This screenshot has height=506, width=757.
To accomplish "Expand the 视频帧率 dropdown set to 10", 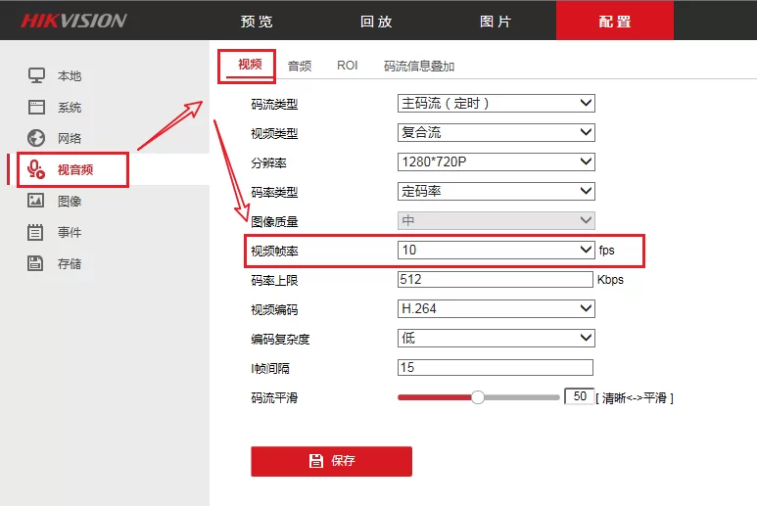I will 496,250.
